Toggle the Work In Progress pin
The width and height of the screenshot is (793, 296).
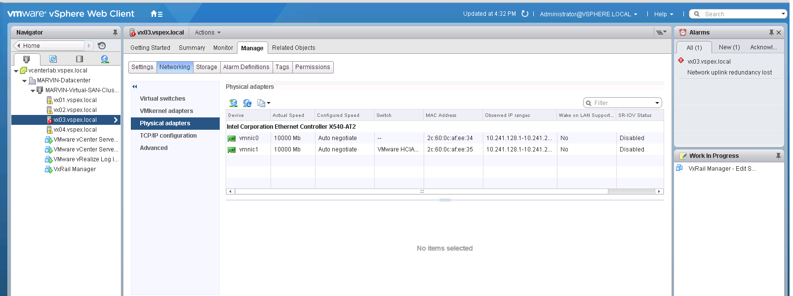point(778,156)
